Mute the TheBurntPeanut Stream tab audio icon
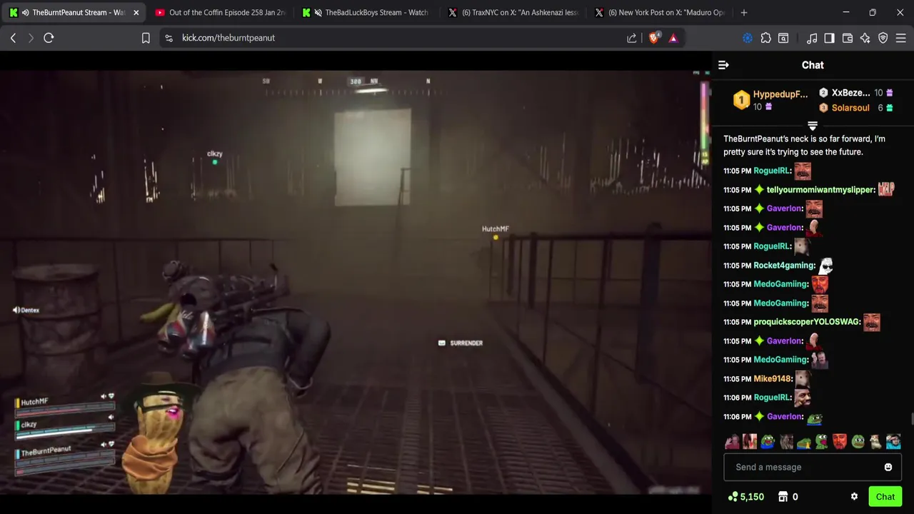Viewport: 914px width, 514px height. pos(26,13)
